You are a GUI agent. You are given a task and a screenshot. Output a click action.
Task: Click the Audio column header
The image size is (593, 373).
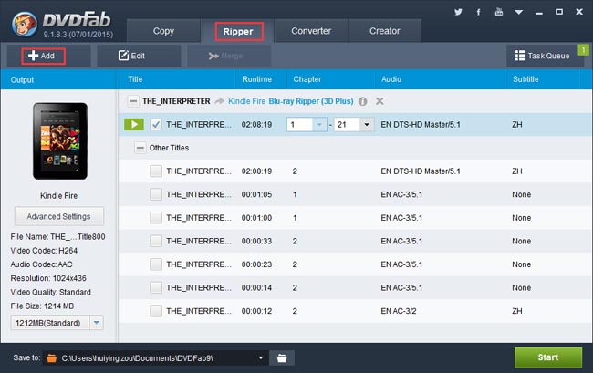(x=391, y=79)
